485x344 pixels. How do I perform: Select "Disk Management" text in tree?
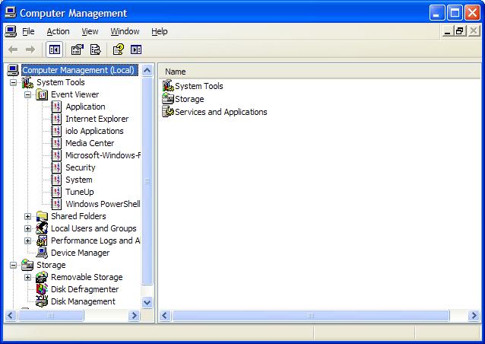pos(83,301)
